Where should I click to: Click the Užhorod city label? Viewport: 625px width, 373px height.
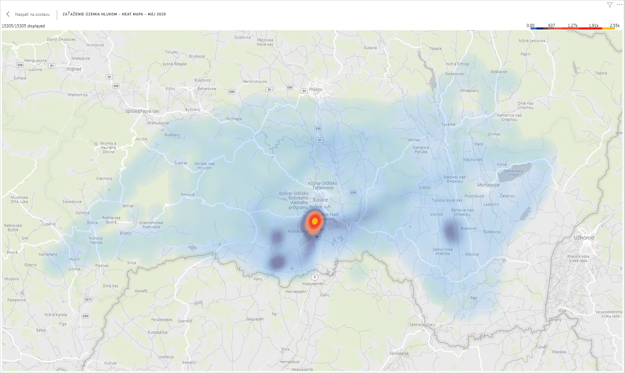(584, 238)
